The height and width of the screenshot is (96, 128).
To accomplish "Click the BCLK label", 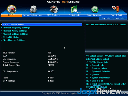I will [5, 56].
